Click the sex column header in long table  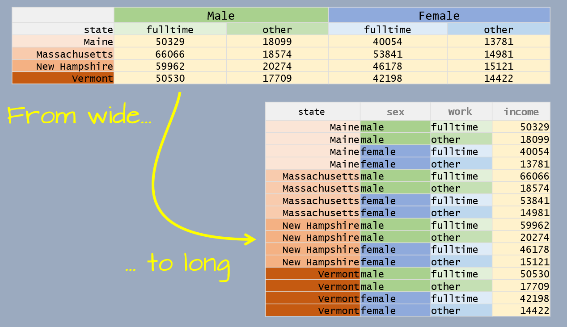pos(395,111)
